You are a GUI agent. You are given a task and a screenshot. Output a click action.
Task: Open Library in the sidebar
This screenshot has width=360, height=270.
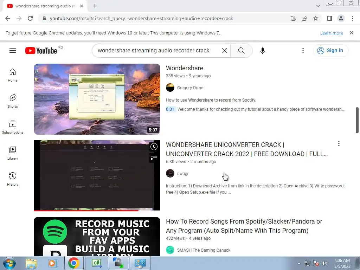13,153
